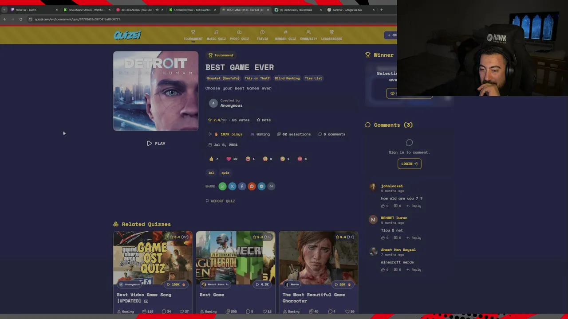
Task: Reply to Ahmet Han Soysal's comment
Action: pos(414,270)
